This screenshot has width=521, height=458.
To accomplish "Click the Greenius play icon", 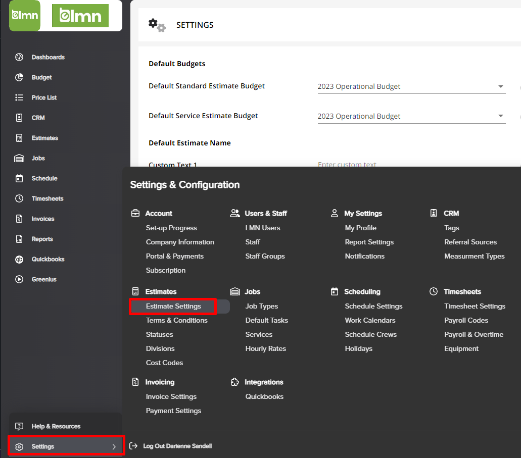I will point(19,279).
